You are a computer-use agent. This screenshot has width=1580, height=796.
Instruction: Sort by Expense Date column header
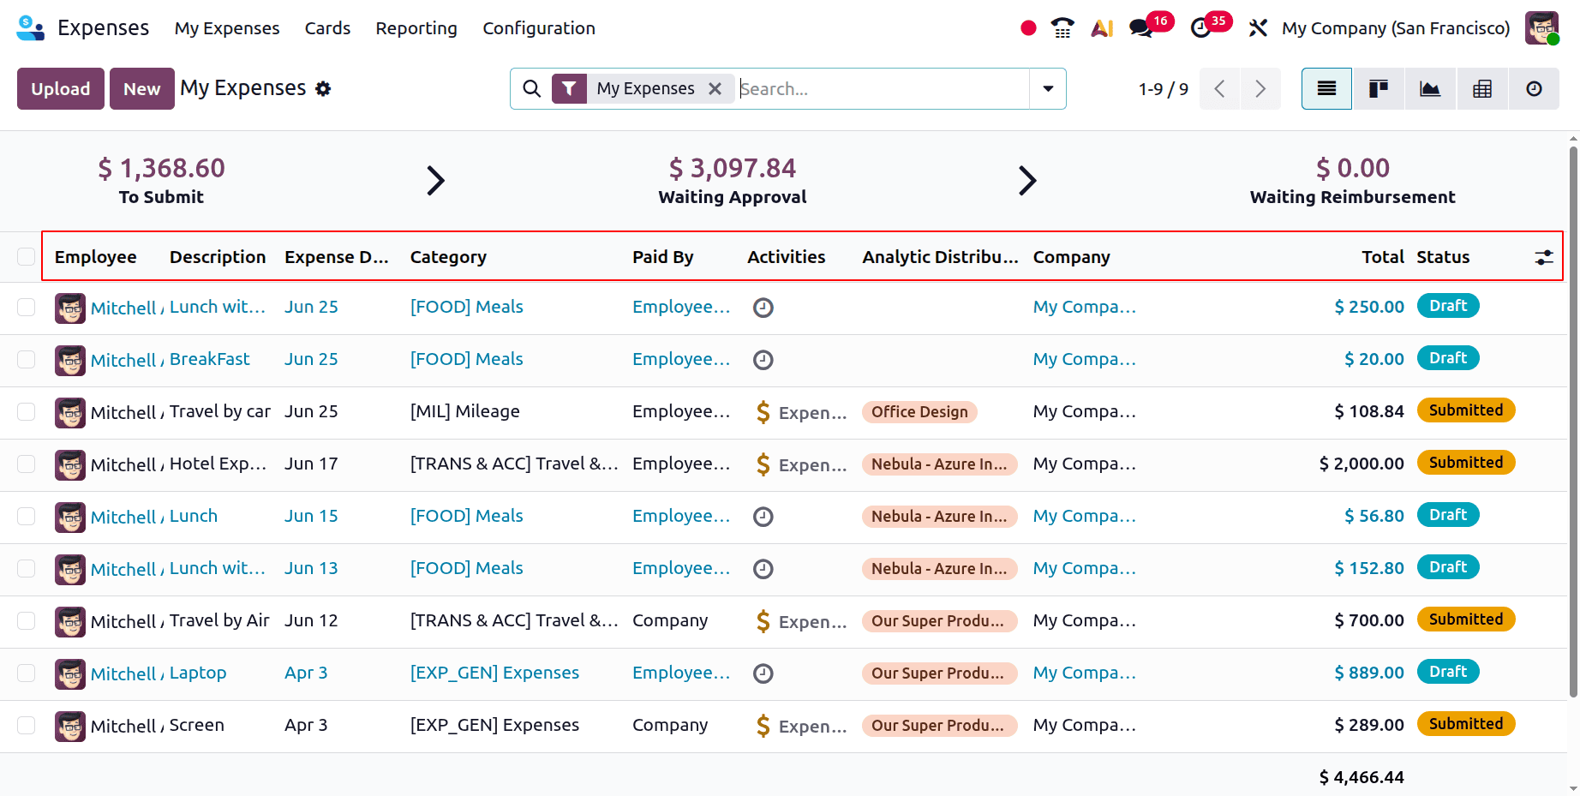337,257
